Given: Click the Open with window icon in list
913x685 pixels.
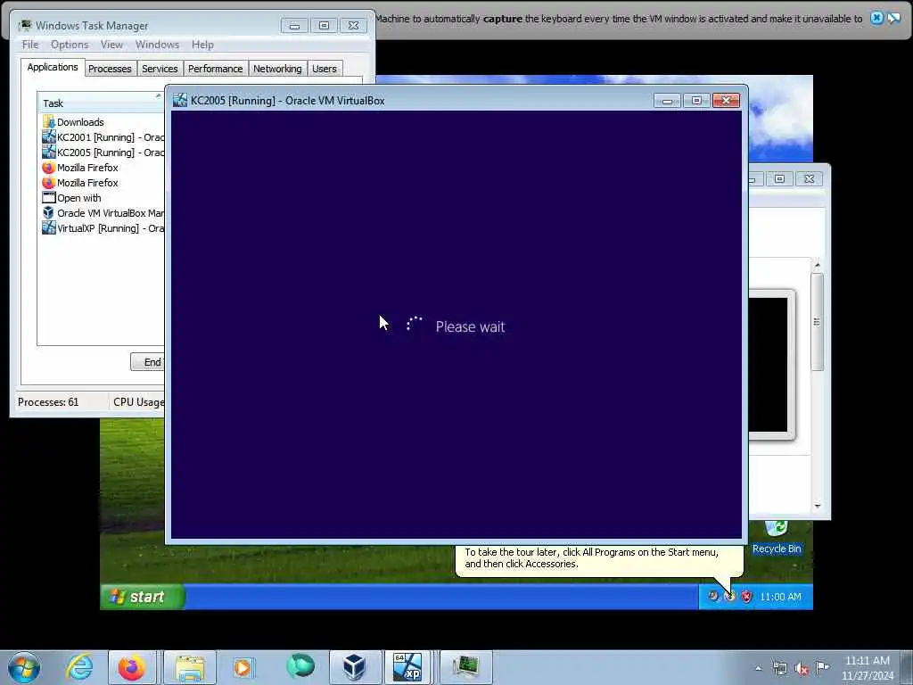Looking at the screenshot, I should pyautogui.click(x=48, y=198).
